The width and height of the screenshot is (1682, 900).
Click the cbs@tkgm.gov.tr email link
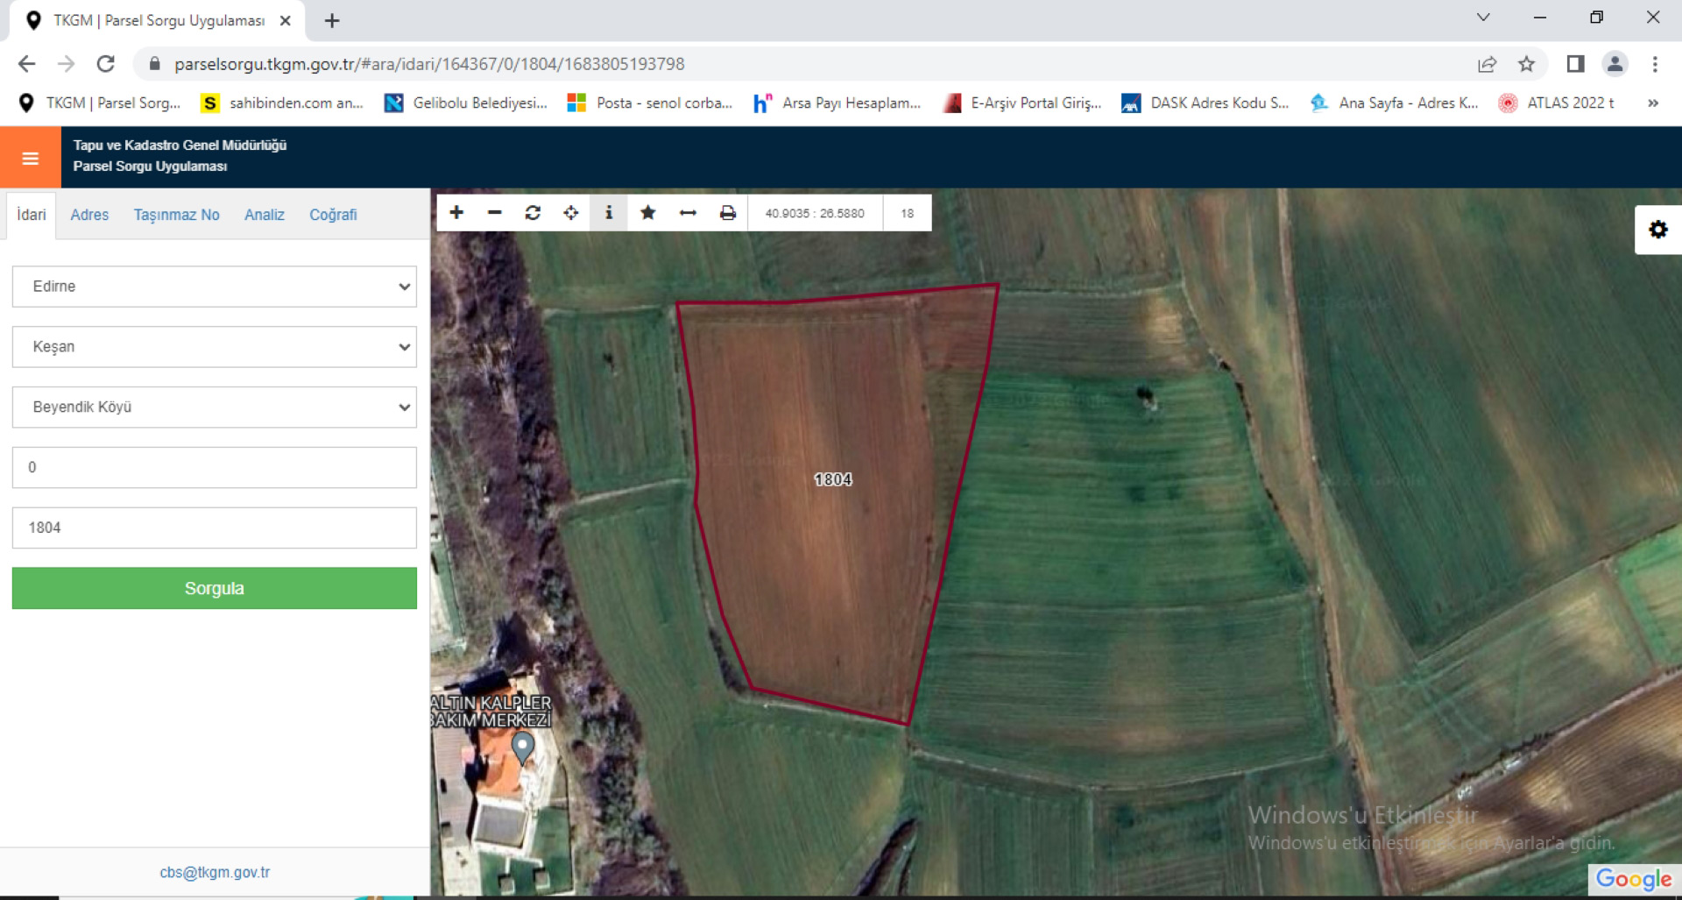215,872
